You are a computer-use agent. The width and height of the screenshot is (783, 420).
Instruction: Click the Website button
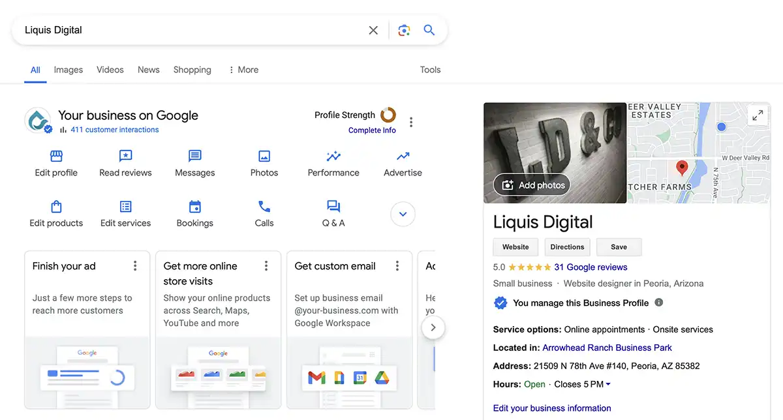[515, 247]
